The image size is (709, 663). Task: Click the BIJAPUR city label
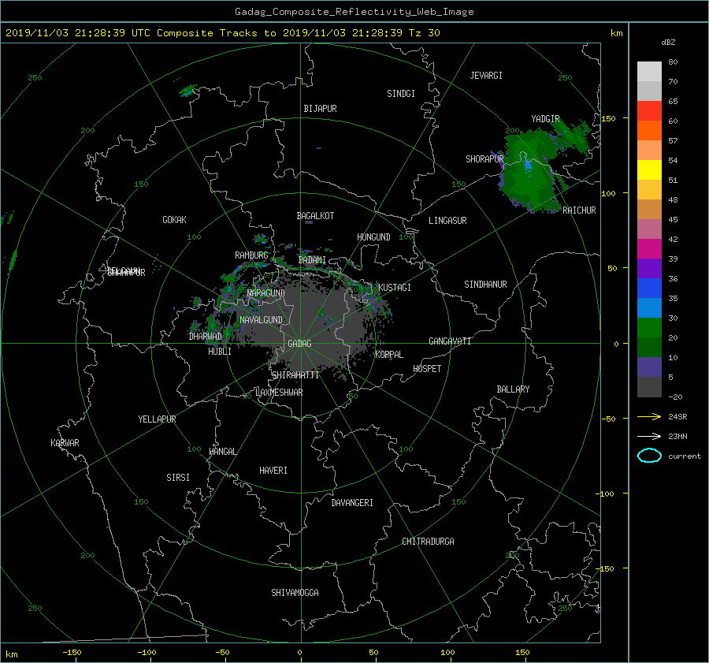[x=320, y=109]
